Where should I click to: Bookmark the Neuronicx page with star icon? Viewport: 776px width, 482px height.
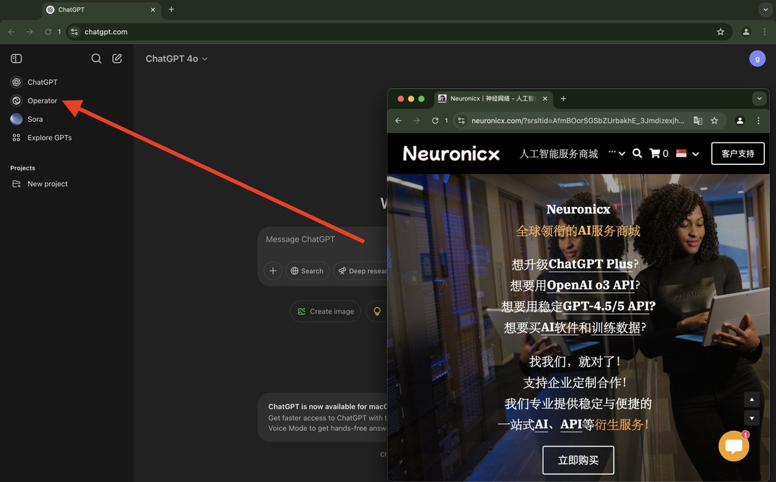pyautogui.click(x=715, y=120)
